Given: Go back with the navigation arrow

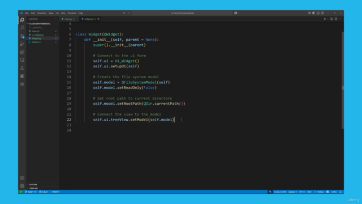Looking at the screenshot, I should 124,13.
